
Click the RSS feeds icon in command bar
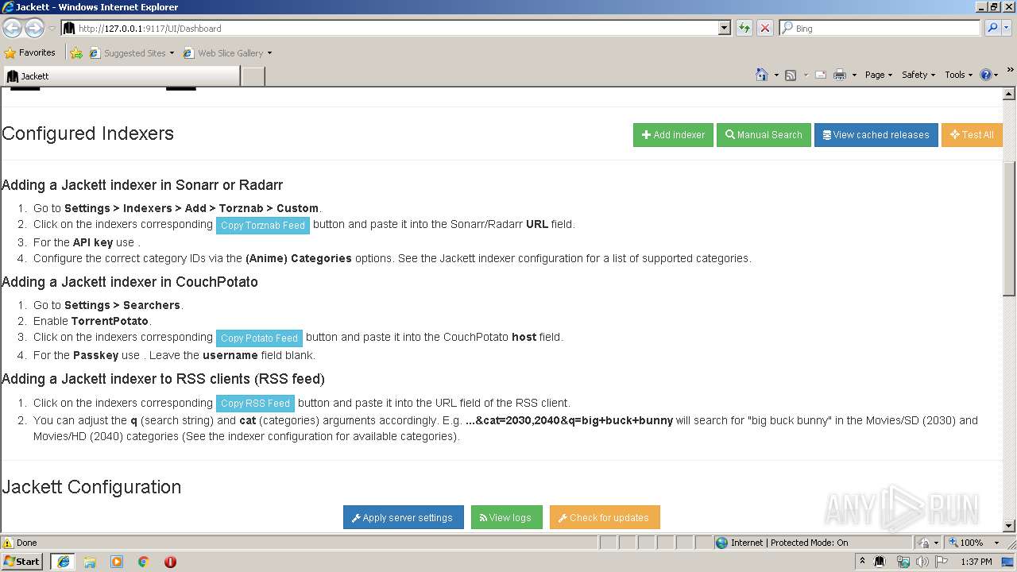pyautogui.click(x=791, y=75)
